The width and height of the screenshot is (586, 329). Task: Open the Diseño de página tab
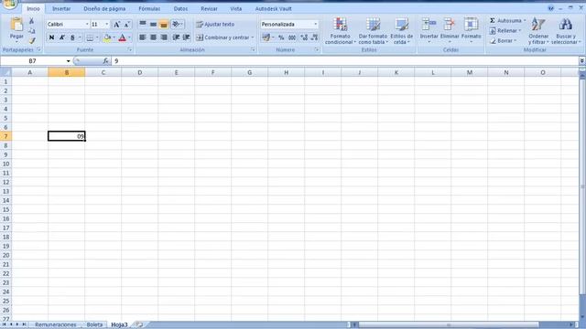(x=104, y=8)
